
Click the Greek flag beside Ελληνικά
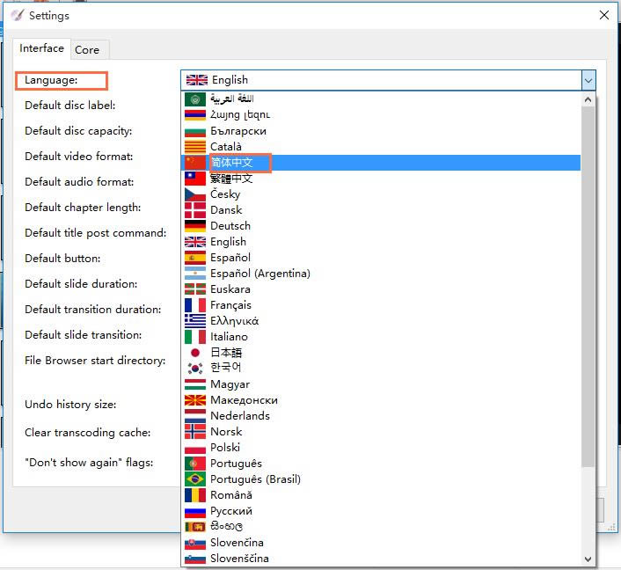pos(195,321)
